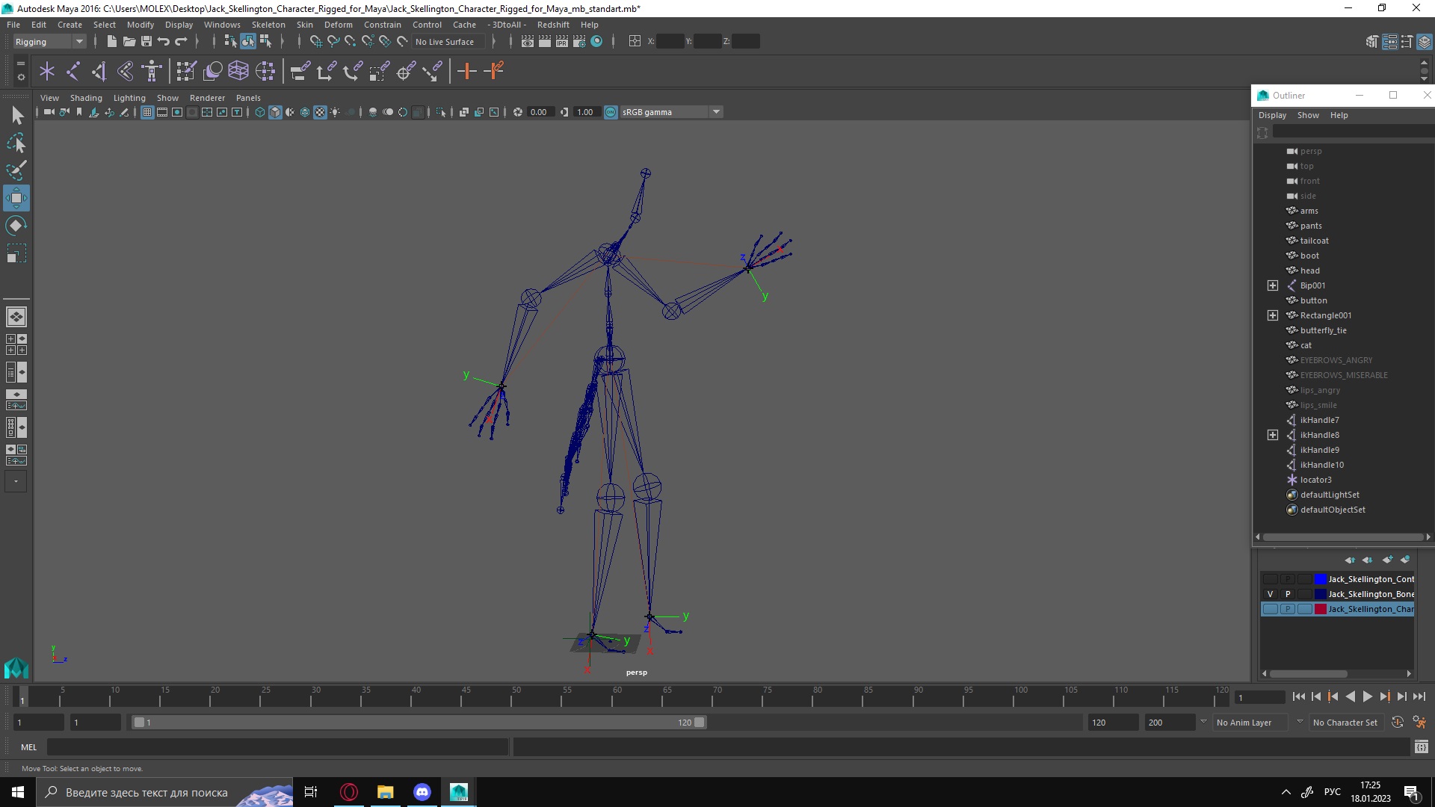This screenshot has height=807, width=1435.
Task: Click the snap to grid icon
Action: [x=315, y=40]
